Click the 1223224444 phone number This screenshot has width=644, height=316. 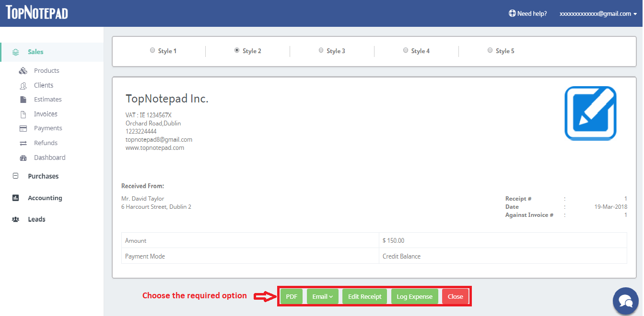pos(141,132)
